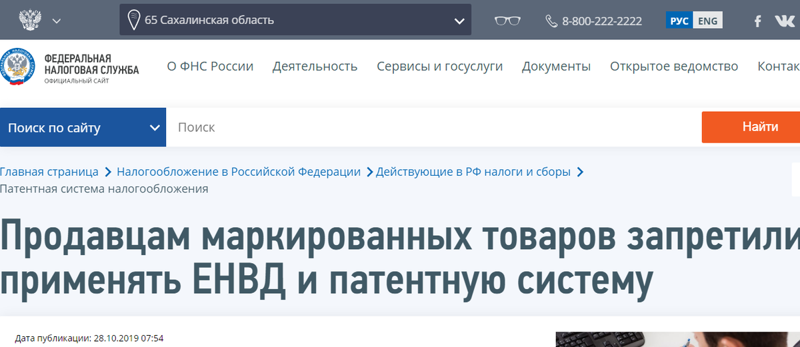This screenshot has width=800, height=347.
Task: Expand the region selector down arrow
Action: click(x=459, y=21)
